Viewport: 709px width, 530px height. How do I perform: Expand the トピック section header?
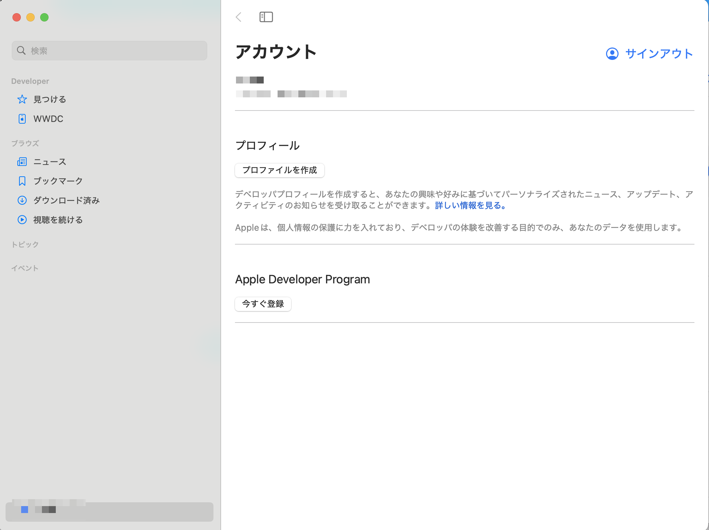[x=25, y=245]
